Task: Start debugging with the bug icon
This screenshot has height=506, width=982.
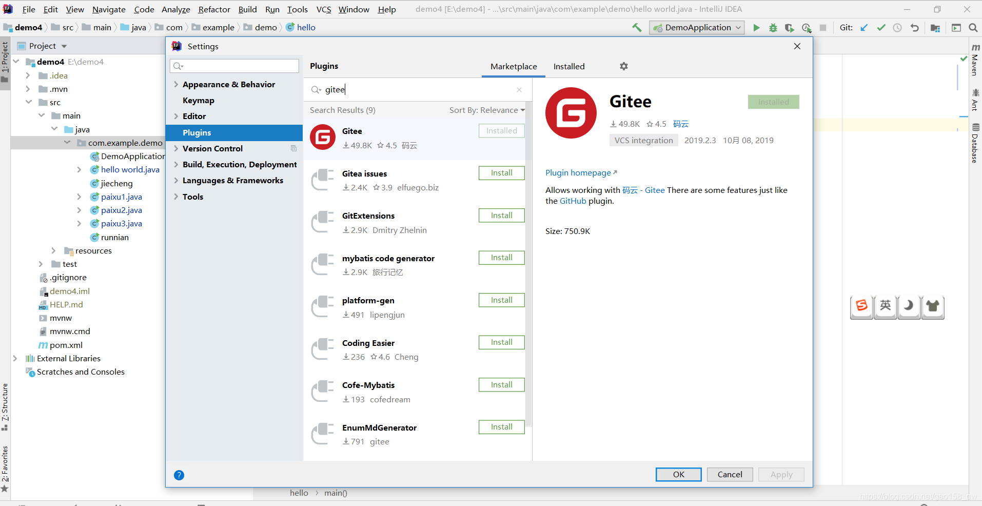Action: tap(773, 28)
